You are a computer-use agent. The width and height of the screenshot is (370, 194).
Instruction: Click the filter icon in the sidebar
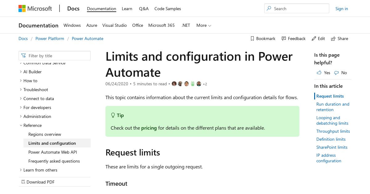(23, 56)
